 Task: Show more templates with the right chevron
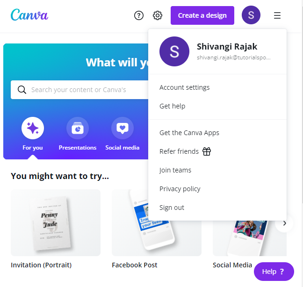pos(284,223)
